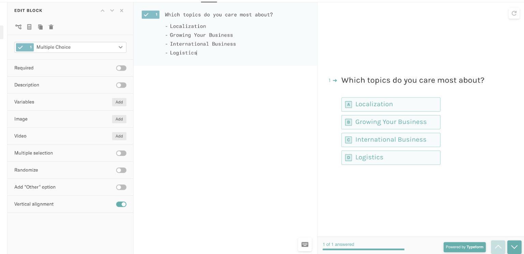Select the Multiple Choice block type icon
The height and width of the screenshot is (254, 524).
tap(25, 47)
